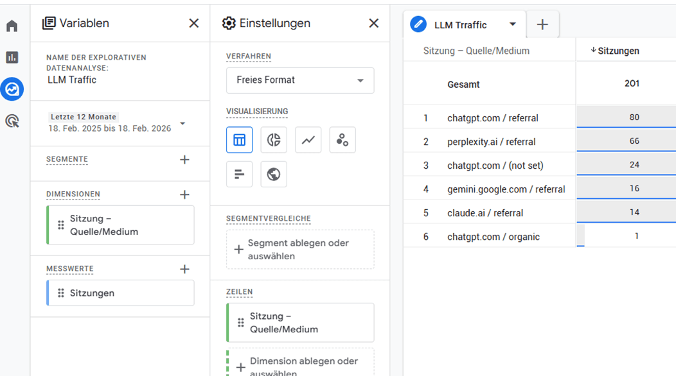Screen dimensions: 676x376
Task: Click the VISUALISIERUNG section label
Action: (x=257, y=112)
